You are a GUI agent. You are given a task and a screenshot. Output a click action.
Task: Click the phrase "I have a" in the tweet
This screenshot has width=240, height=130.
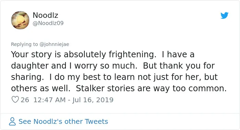pos(178,54)
